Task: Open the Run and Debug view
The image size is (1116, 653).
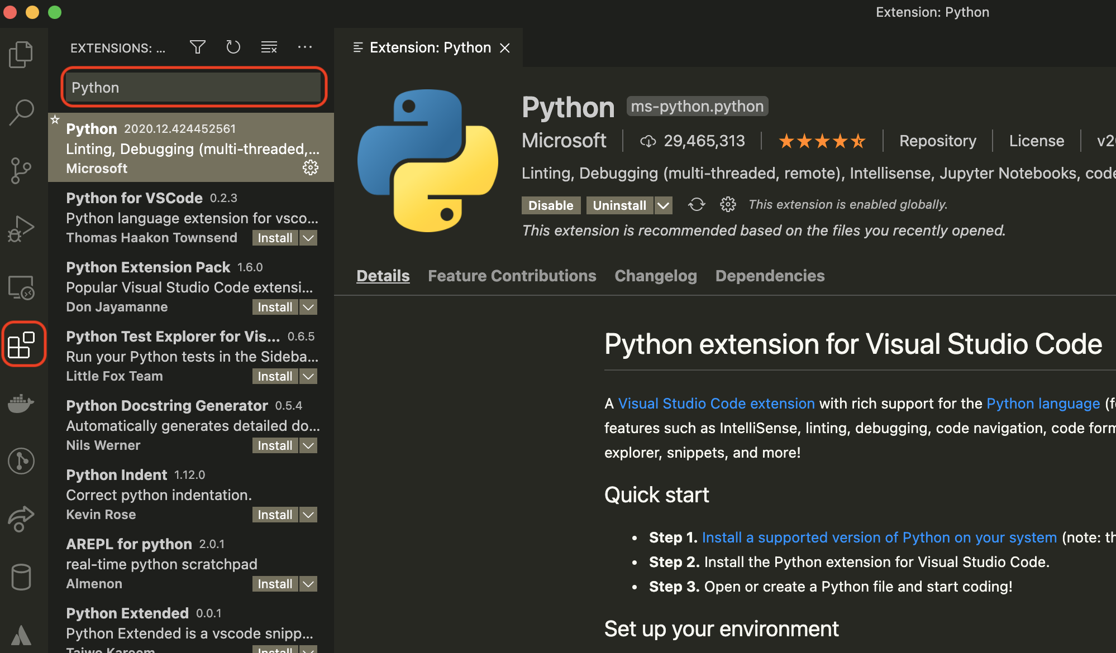Action: tap(21, 228)
